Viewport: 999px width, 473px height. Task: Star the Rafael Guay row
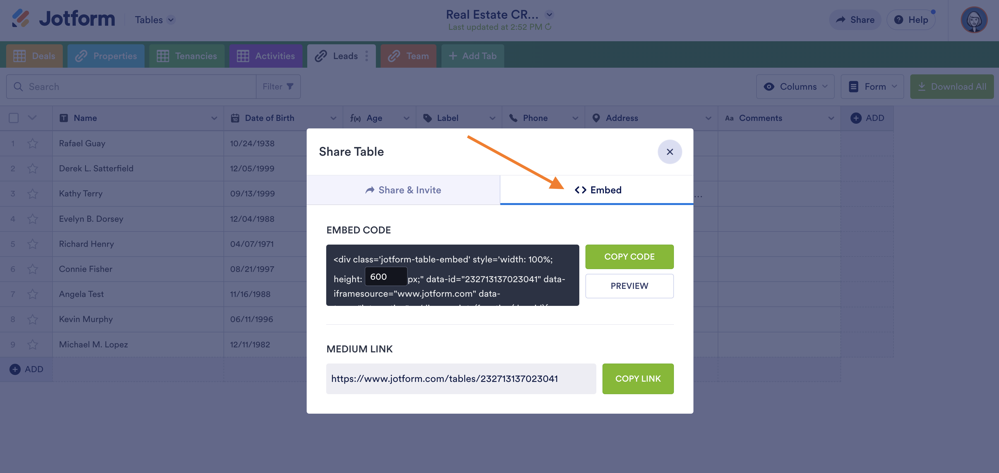tap(33, 144)
